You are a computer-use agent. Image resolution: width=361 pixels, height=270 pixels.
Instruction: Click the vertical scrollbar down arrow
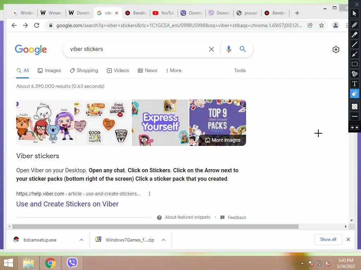click(351, 220)
